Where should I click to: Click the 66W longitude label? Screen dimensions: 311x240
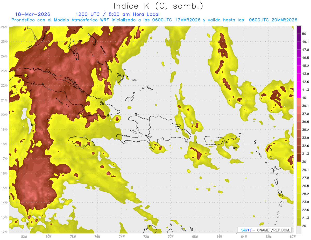pos(220,237)
